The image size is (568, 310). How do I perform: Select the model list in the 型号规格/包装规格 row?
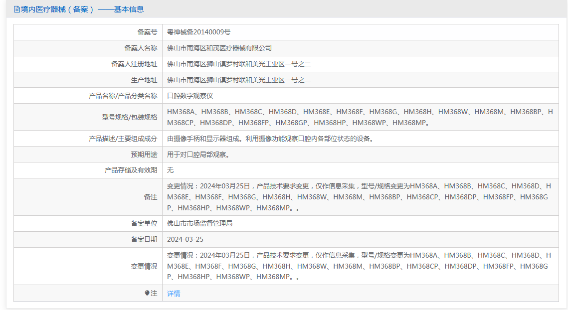coord(360,117)
